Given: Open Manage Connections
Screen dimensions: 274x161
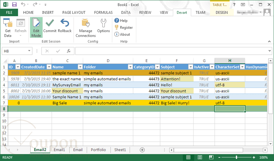Looking at the screenshot, I should [85, 28].
